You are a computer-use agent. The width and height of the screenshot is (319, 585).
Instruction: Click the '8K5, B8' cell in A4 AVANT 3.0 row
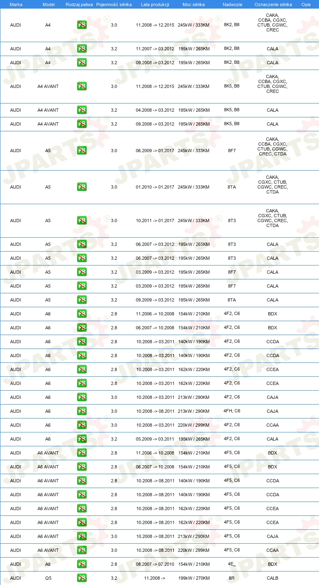[232, 86]
